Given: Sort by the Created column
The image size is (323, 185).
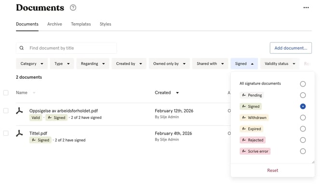Looking at the screenshot, I should pyautogui.click(x=167, y=93).
